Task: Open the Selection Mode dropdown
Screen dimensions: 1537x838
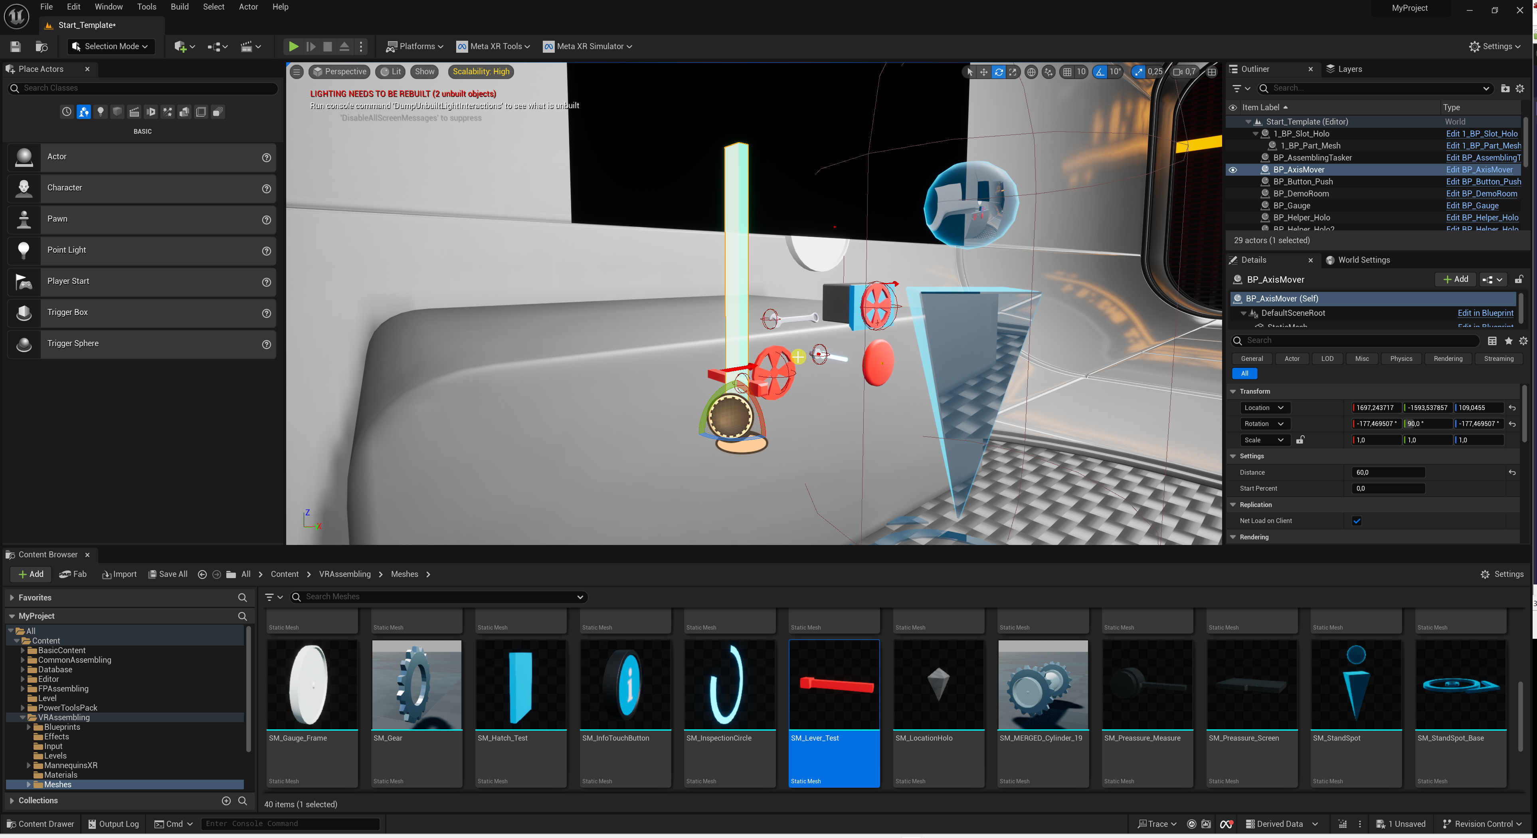Action: (x=111, y=46)
